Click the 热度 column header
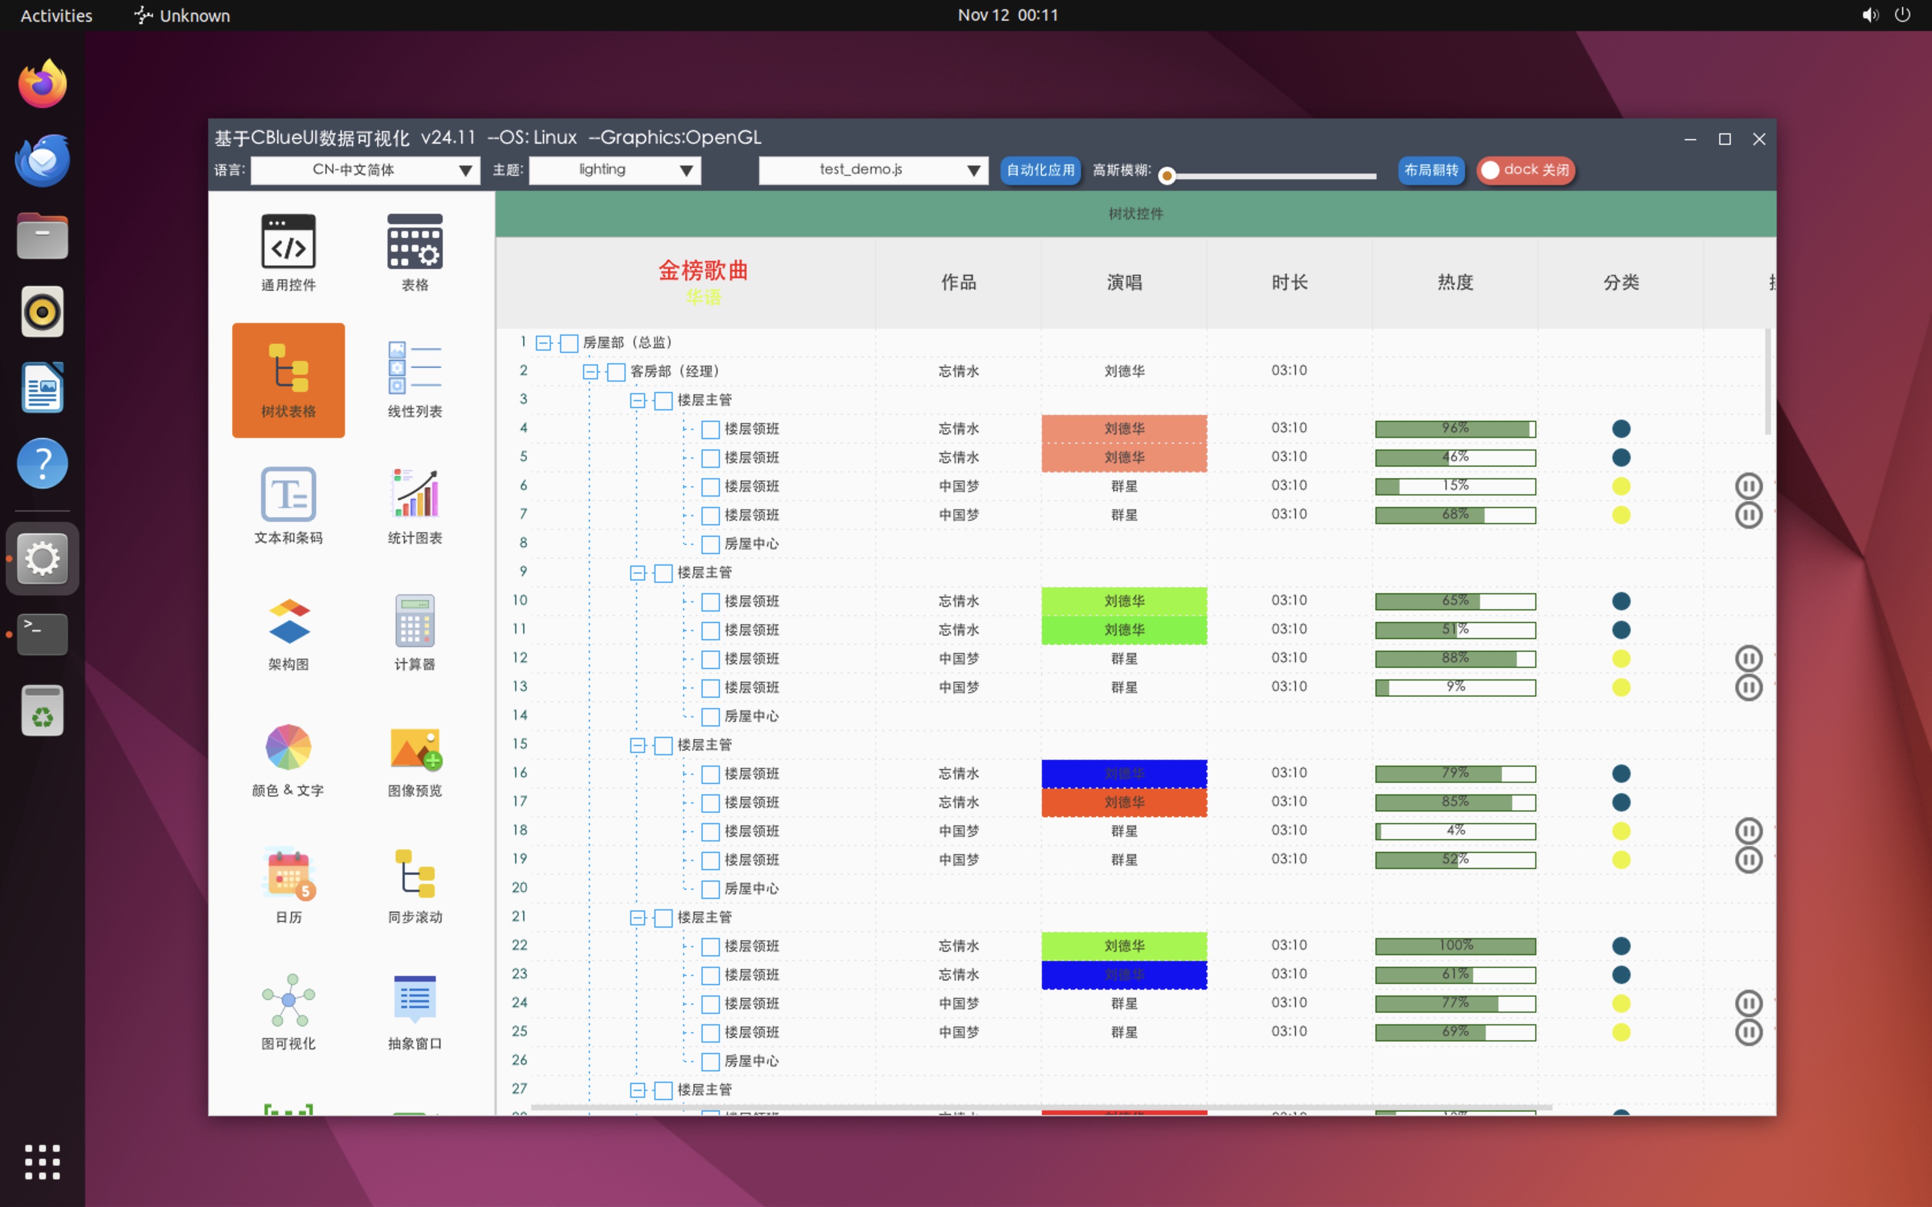 tap(1455, 283)
